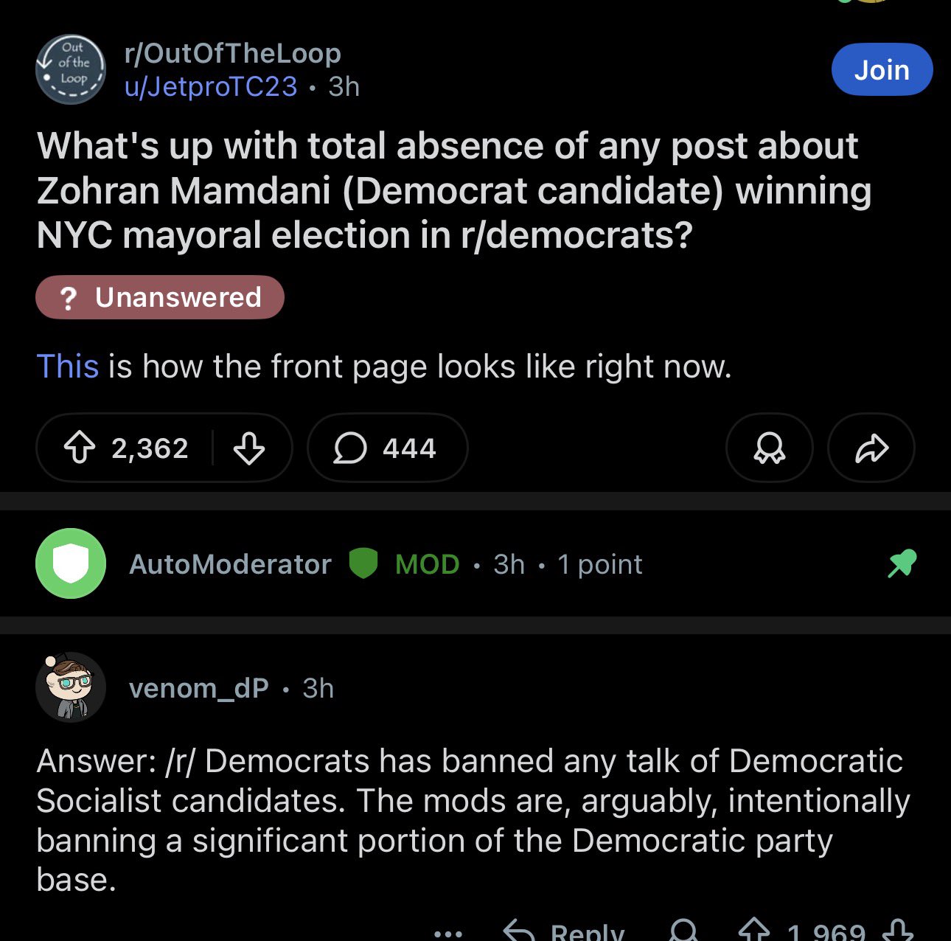This screenshot has width=951, height=941.
Task: Open venom_dP's profile avatar
Action: coord(71,687)
